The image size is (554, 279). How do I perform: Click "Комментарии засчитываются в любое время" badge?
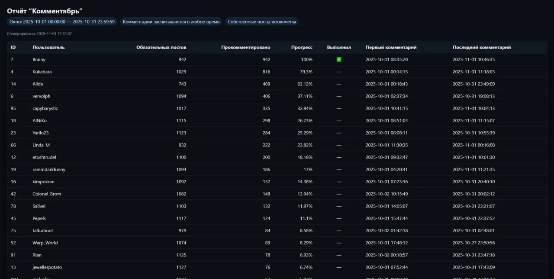point(171,22)
